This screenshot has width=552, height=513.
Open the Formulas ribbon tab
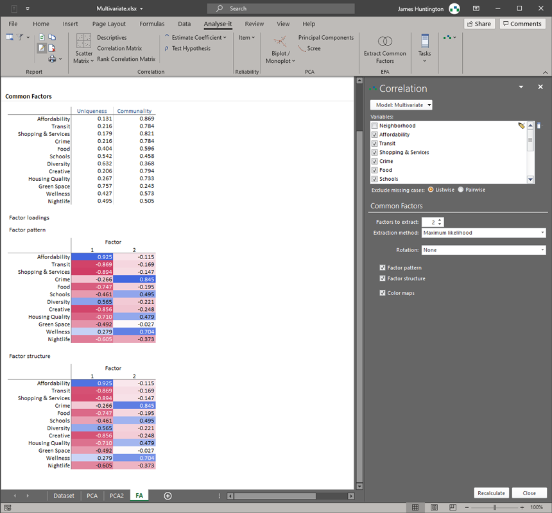pos(152,24)
